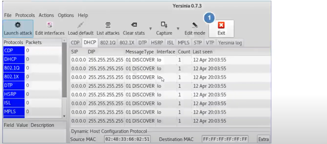The width and height of the screenshot is (327, 144).
Task: Click the Launch attack gear icon
Action: (18, 25)
